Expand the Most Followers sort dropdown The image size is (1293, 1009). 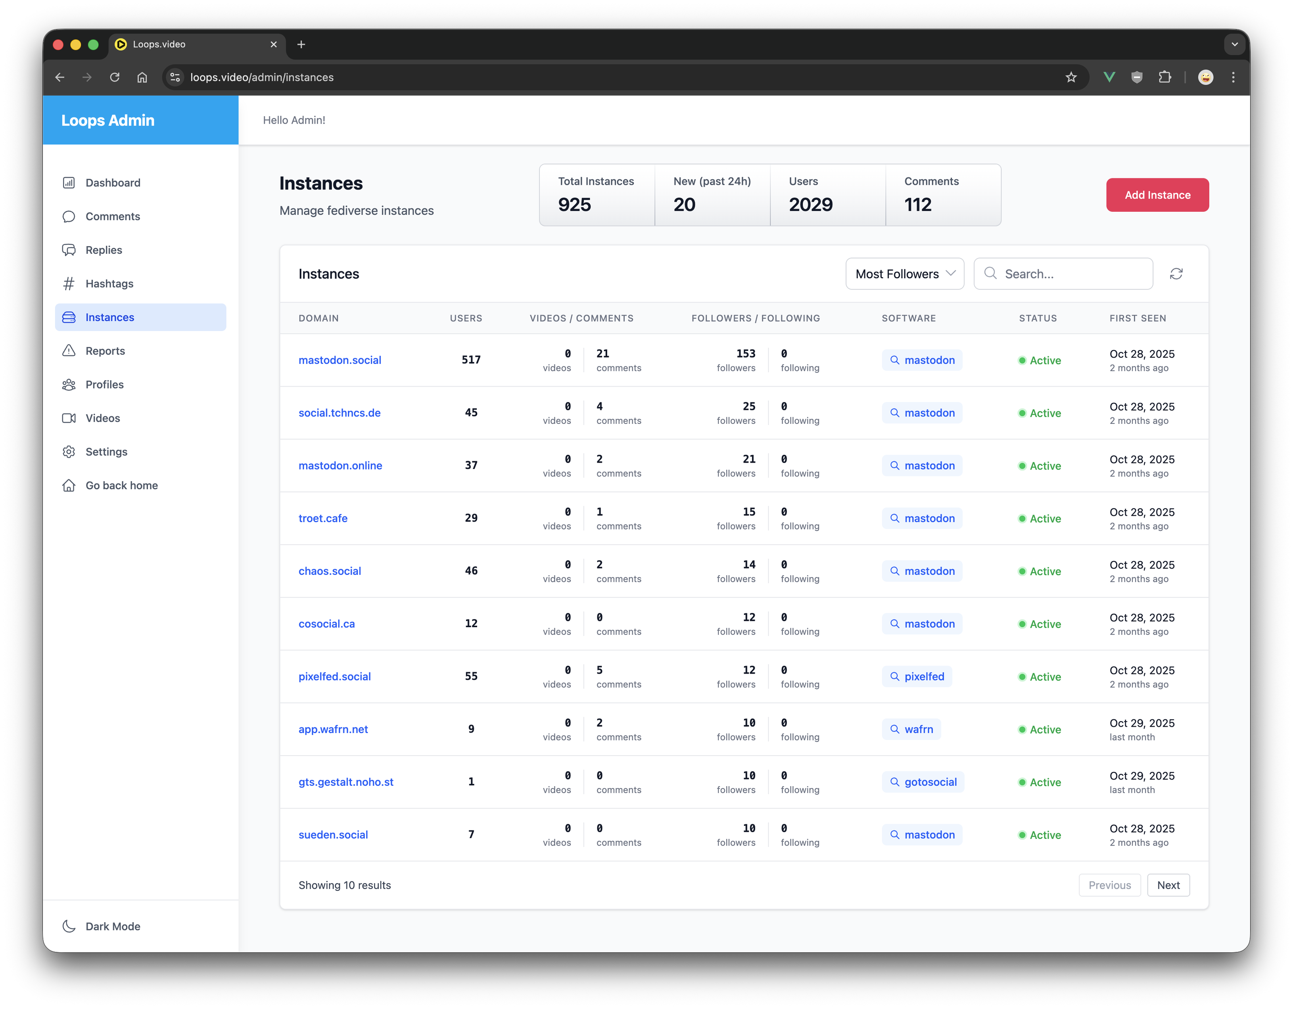(904, 274)
